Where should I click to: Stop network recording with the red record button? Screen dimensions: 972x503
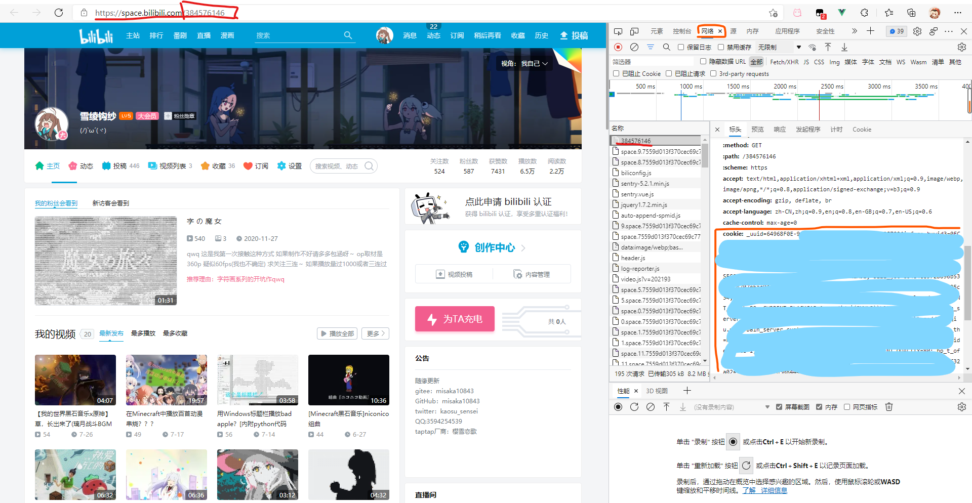coord(618,47)
